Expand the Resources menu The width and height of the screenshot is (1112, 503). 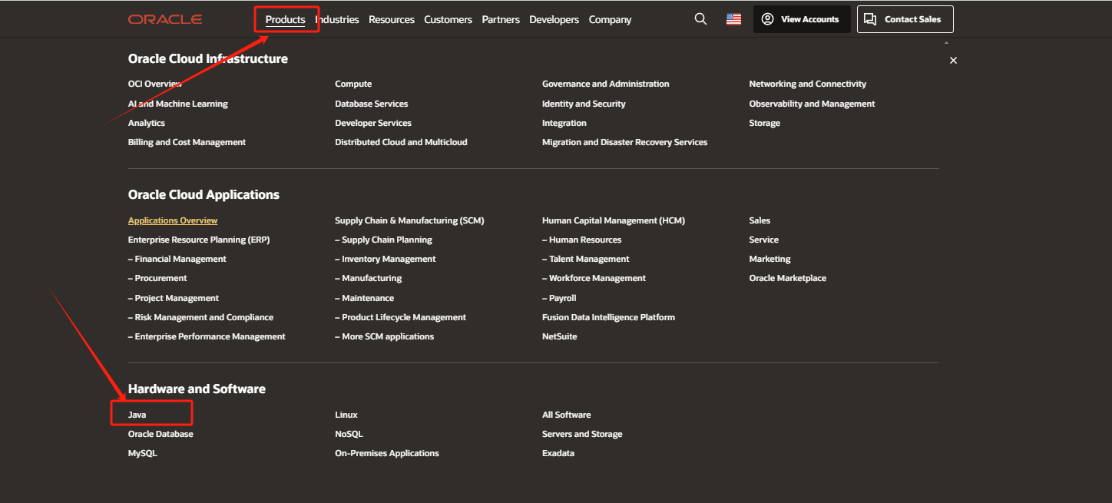(391, 19)
